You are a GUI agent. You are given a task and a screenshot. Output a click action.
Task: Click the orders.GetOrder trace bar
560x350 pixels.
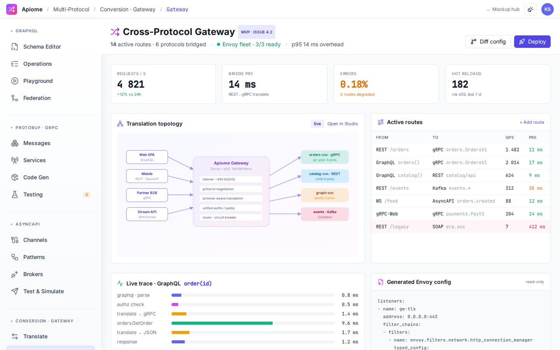tap(222, 323)
